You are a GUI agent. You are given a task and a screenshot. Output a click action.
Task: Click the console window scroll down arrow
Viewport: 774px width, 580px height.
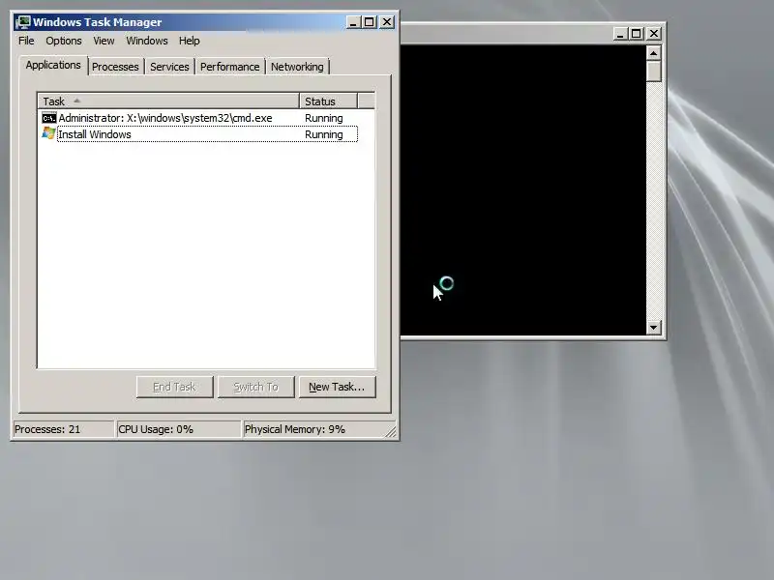coord(654,327)
